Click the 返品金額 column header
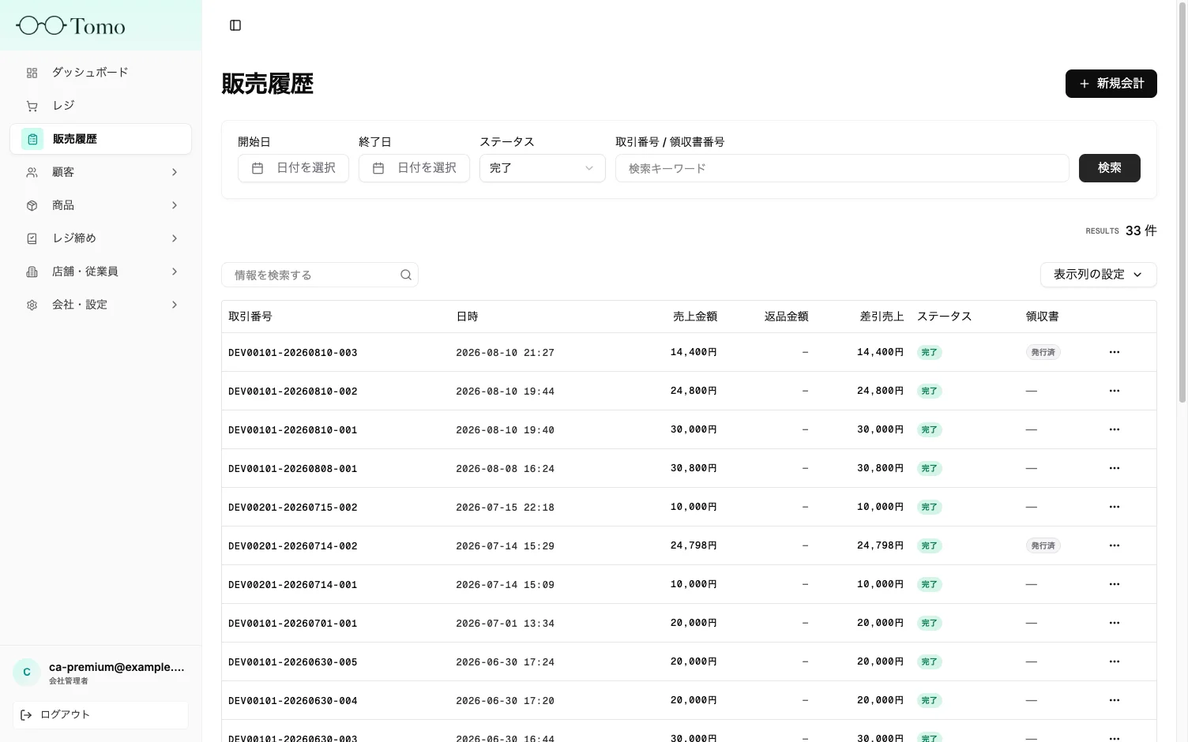The width and height of the screenshot is (1188, 742). point(786,317)
